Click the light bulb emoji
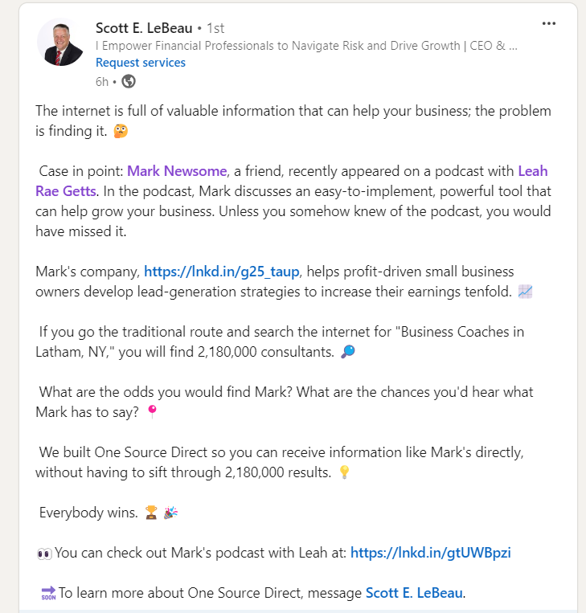The width and height of the screenshot is (586, 613). [345, 473]
